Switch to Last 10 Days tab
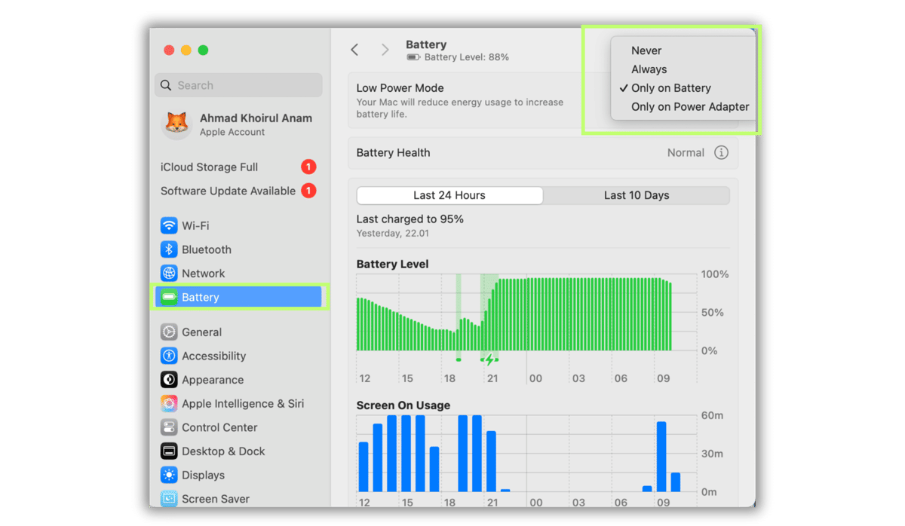 [x=637, y=195]
